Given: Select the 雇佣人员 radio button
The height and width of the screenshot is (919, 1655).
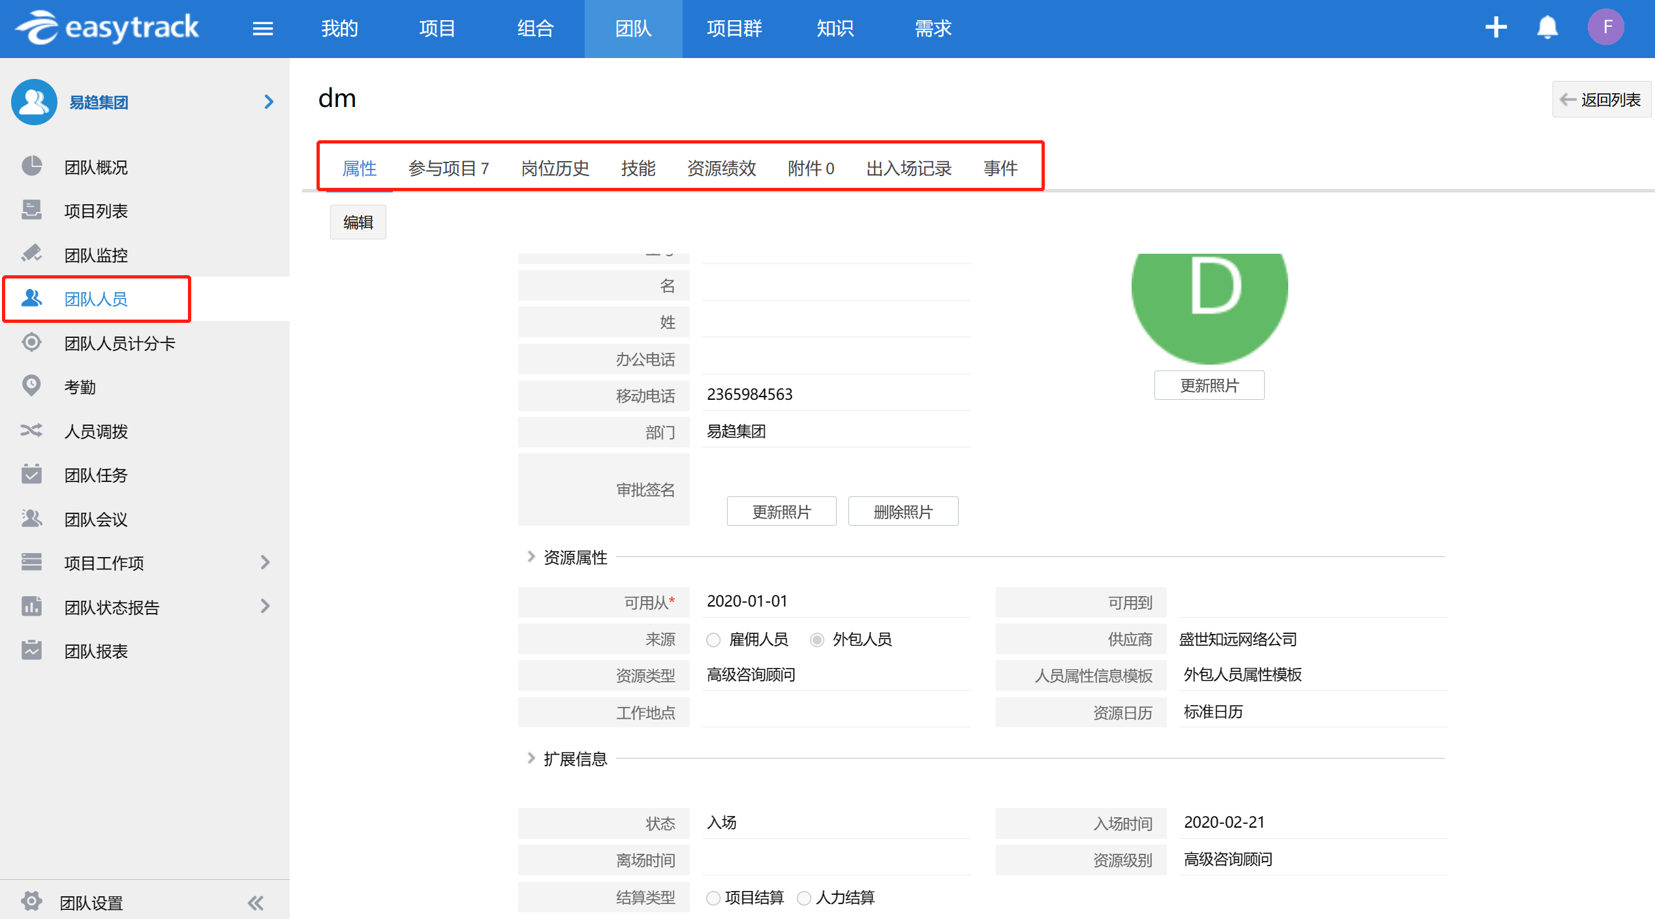Looking at the screenshot, I should (x=713, y=640).
